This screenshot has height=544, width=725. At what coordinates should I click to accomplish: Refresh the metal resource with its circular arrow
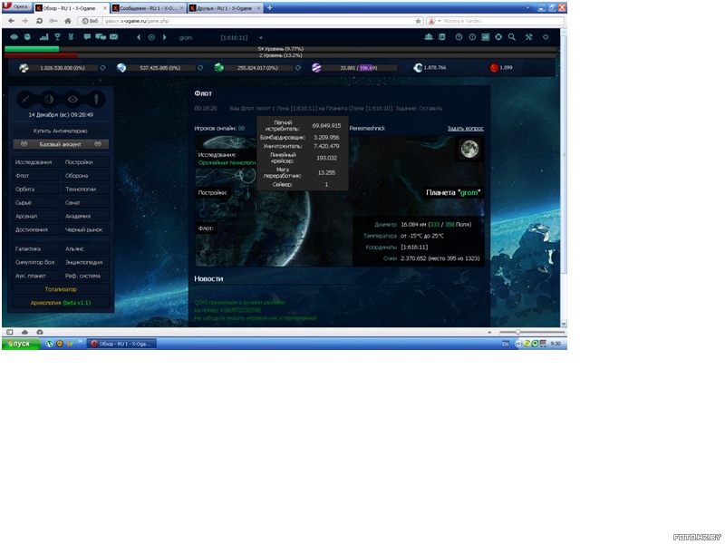point(102,67)
